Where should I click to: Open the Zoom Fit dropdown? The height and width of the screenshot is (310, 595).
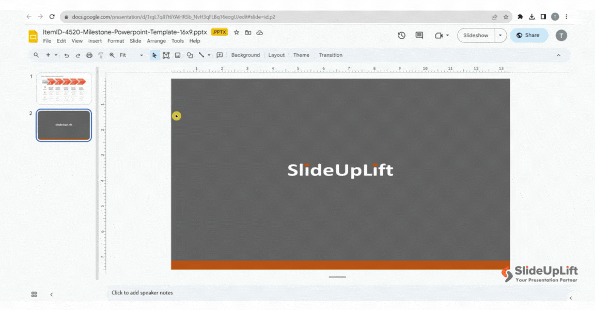141,55
